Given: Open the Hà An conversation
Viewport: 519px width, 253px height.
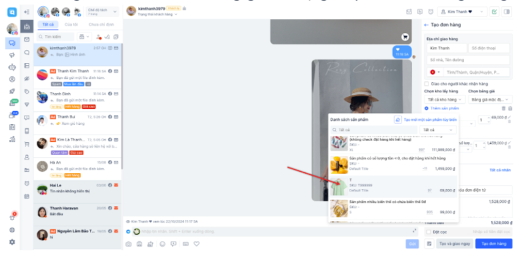Looking at the screenshot, I should [x=78, y=169].
